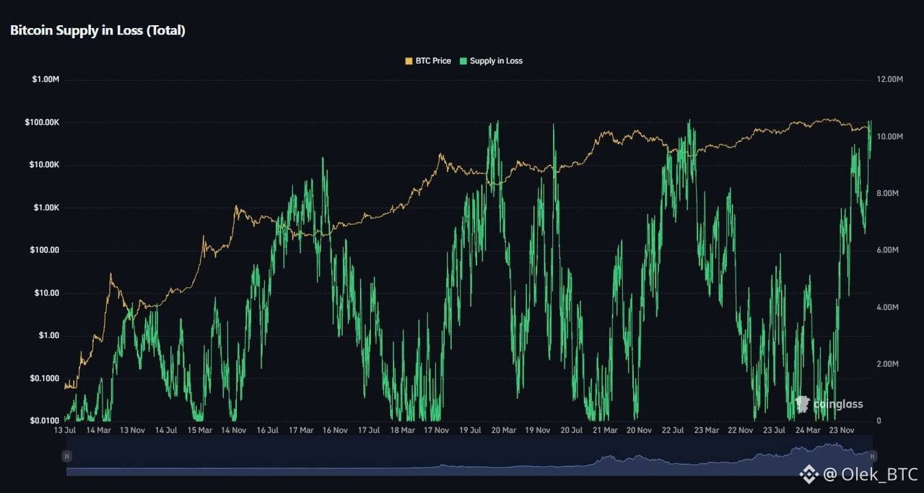Toggle the Supply in Loss legend series
The image size is (924, 493).
[491, 61]
